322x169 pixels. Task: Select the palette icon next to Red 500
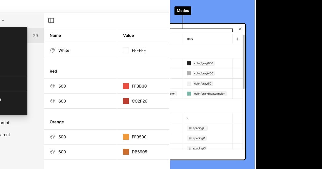click(52, 86)
